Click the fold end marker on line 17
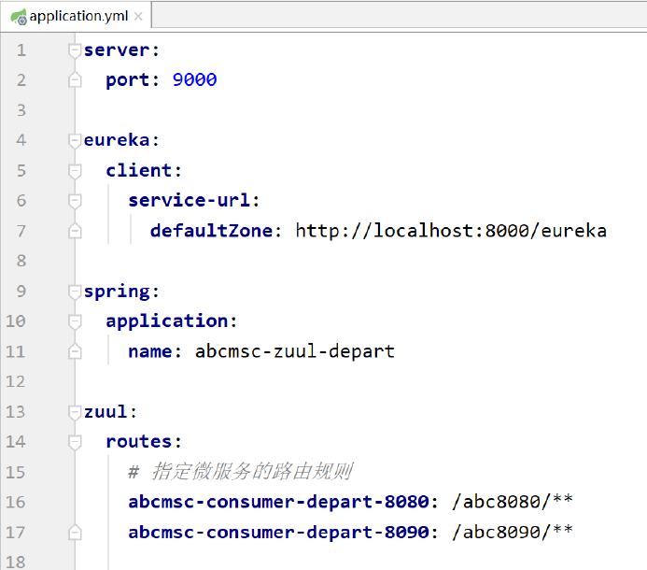 coord(75,533)
